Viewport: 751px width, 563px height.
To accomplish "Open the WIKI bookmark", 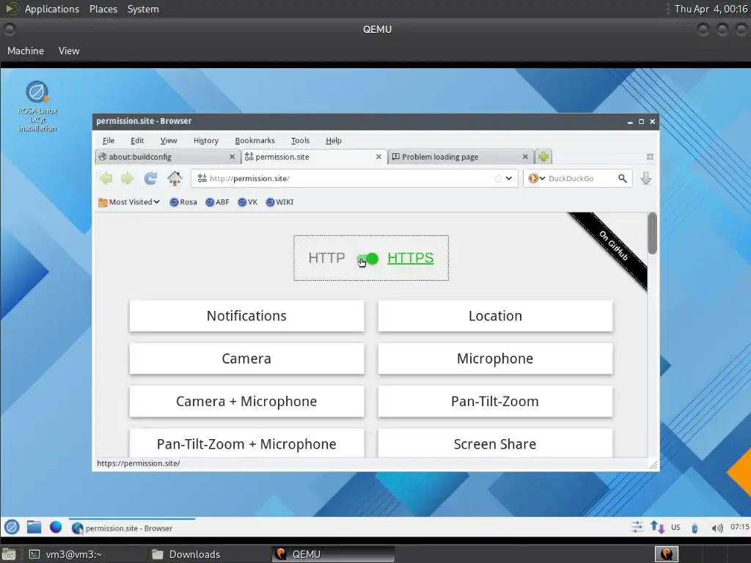I will pos(279,202).
